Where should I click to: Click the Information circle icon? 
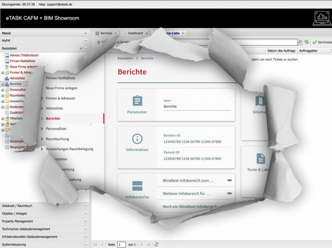137,139
